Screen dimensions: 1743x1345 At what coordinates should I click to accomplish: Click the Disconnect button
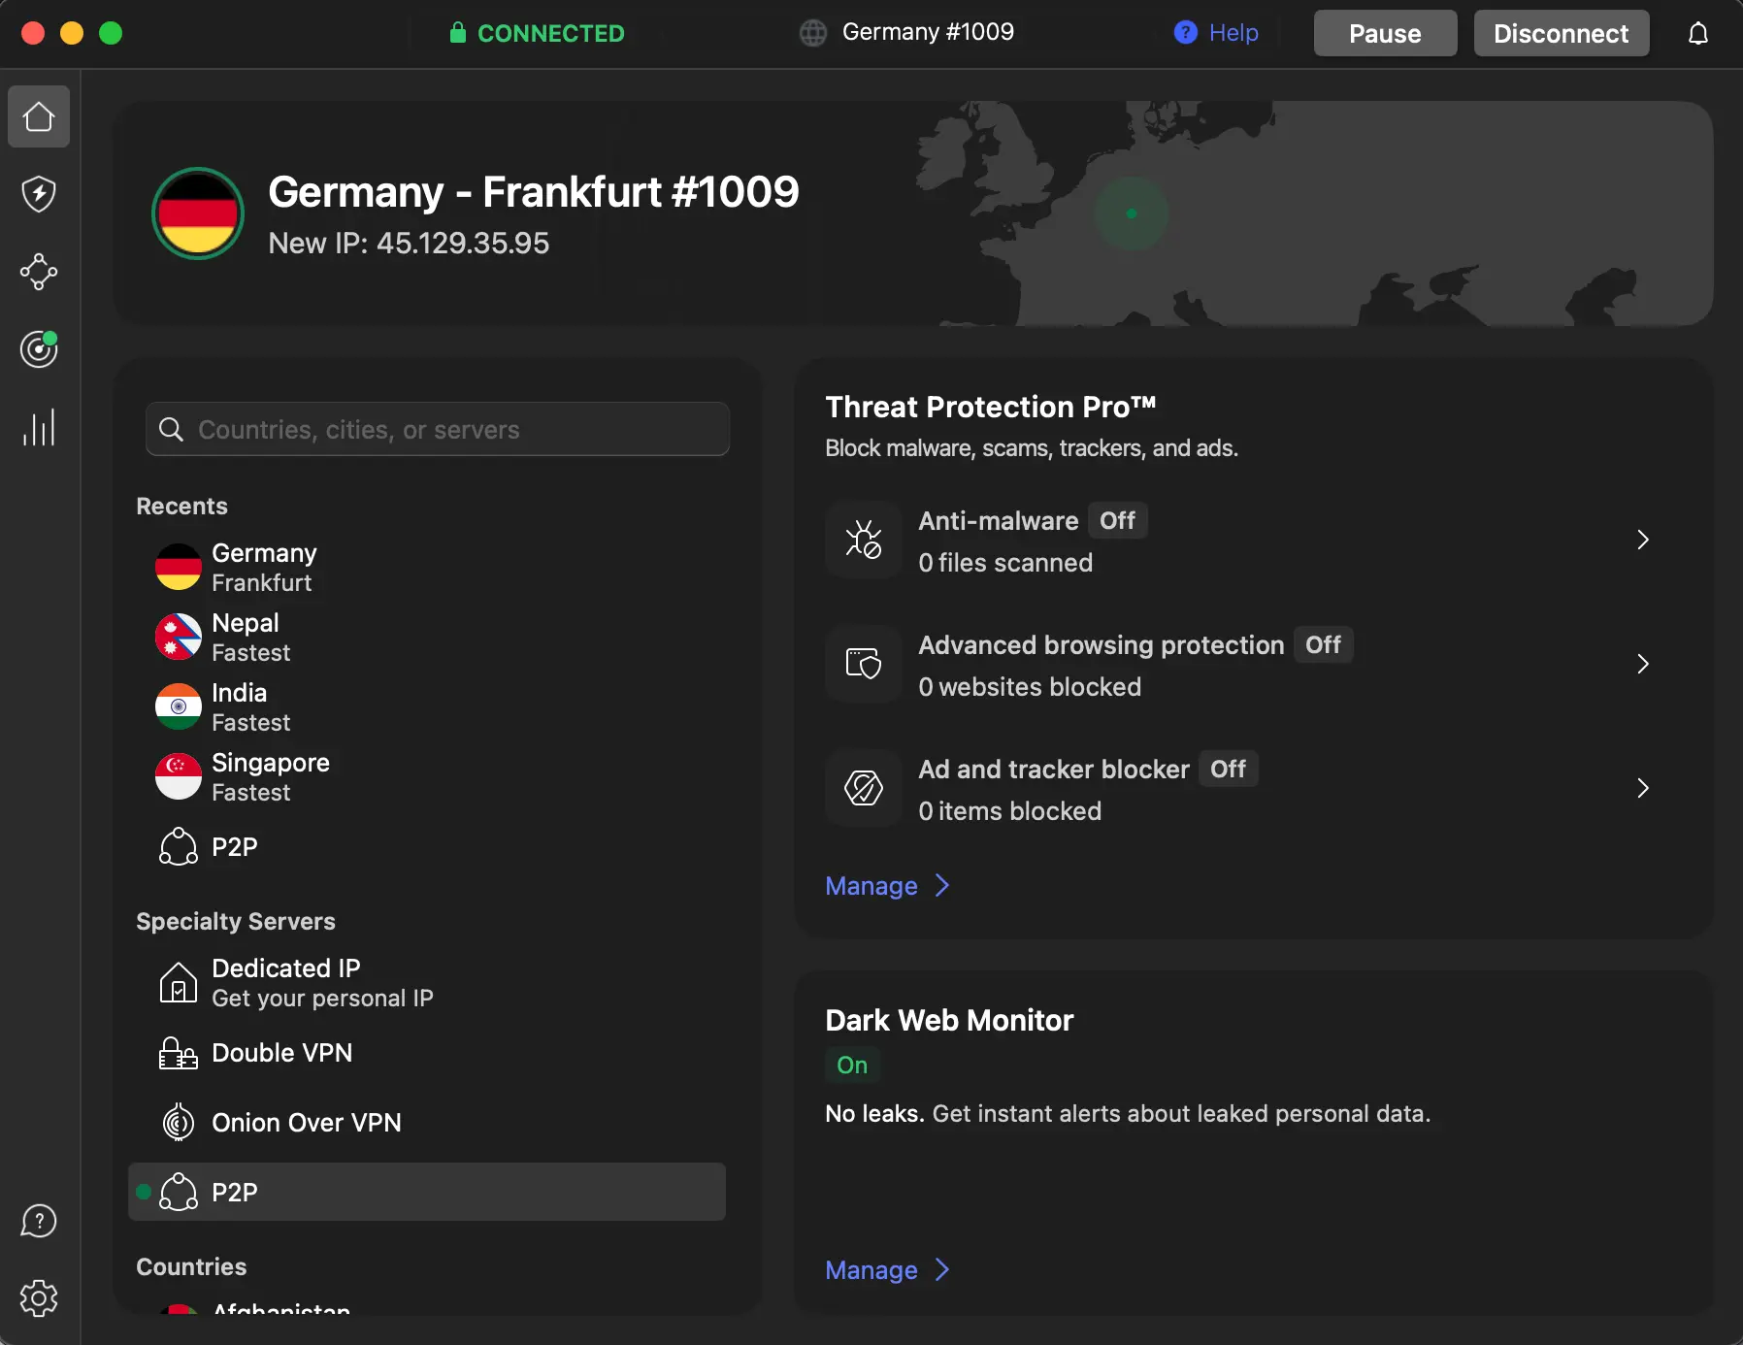tap(1561, 33)
